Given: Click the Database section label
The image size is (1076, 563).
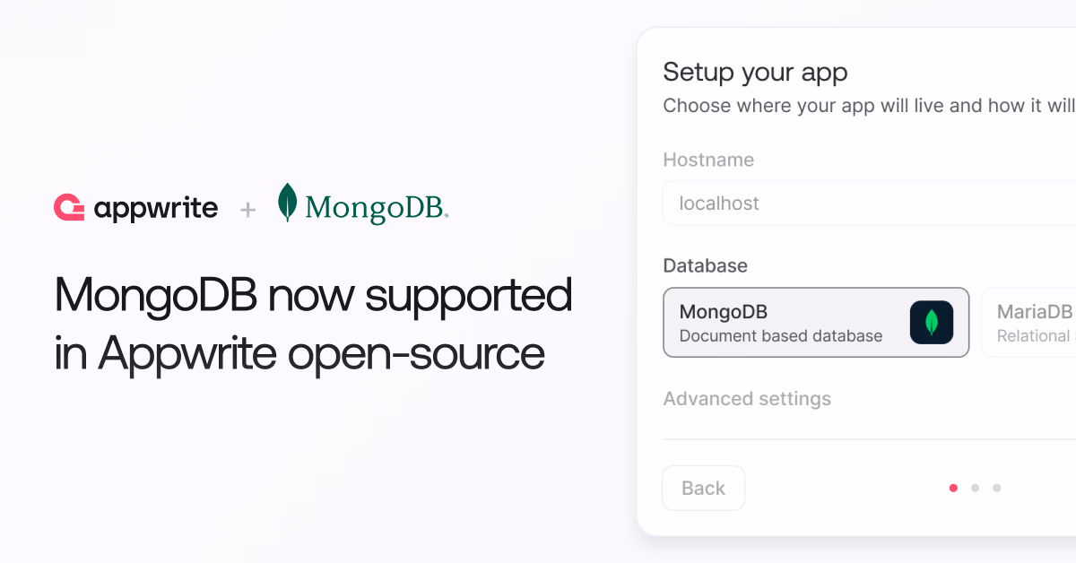Looking at the screenshot, I should [x=705, y=265].
